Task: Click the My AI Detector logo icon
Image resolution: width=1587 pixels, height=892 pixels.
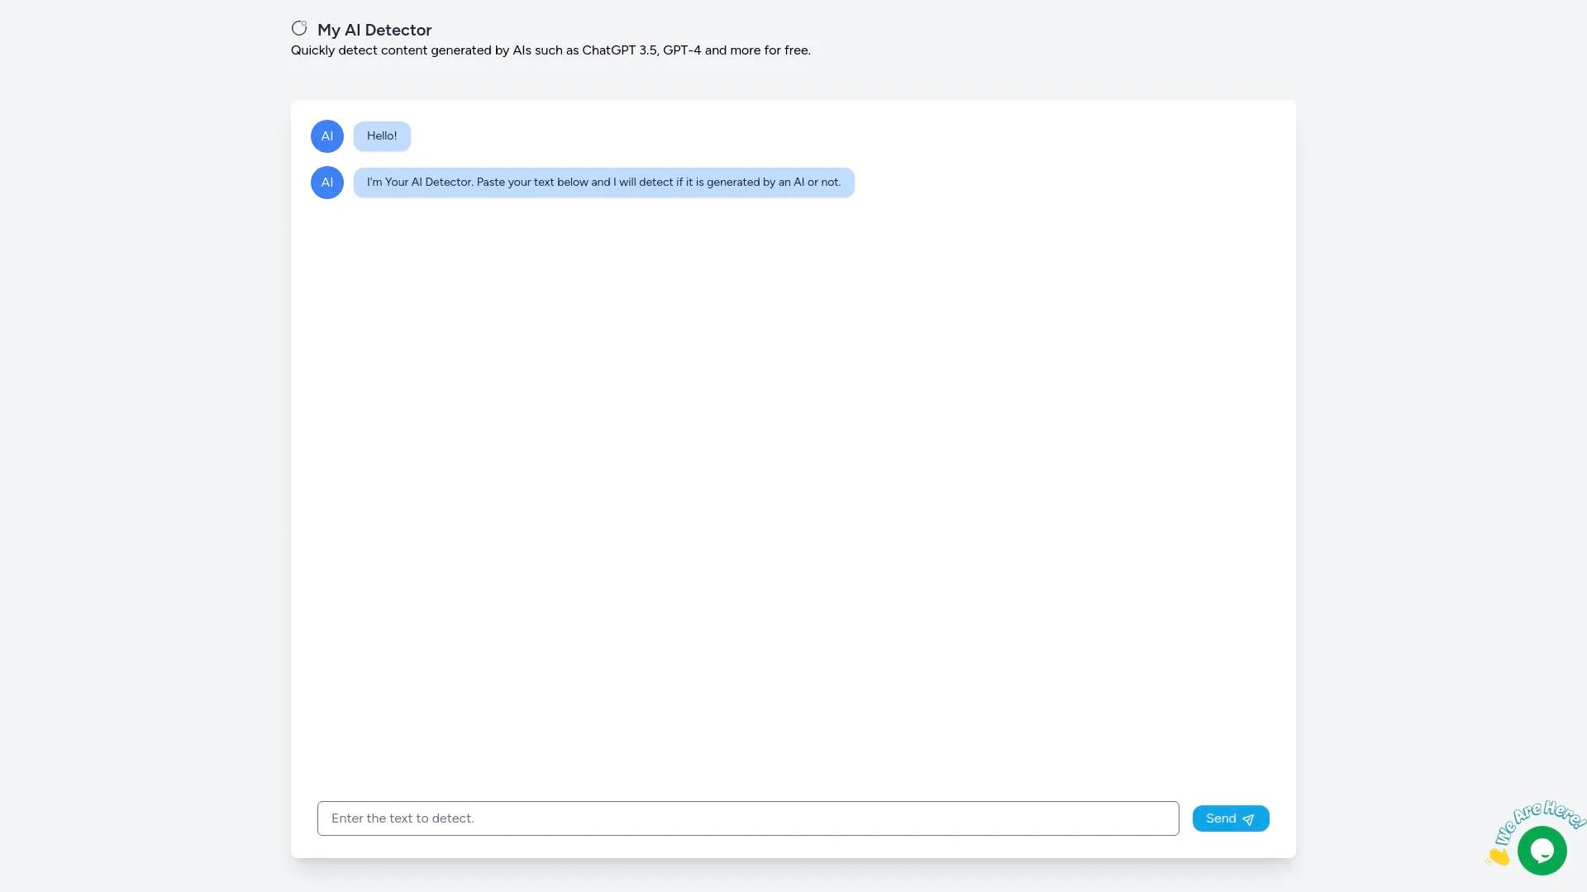Action: click(299, 29)
